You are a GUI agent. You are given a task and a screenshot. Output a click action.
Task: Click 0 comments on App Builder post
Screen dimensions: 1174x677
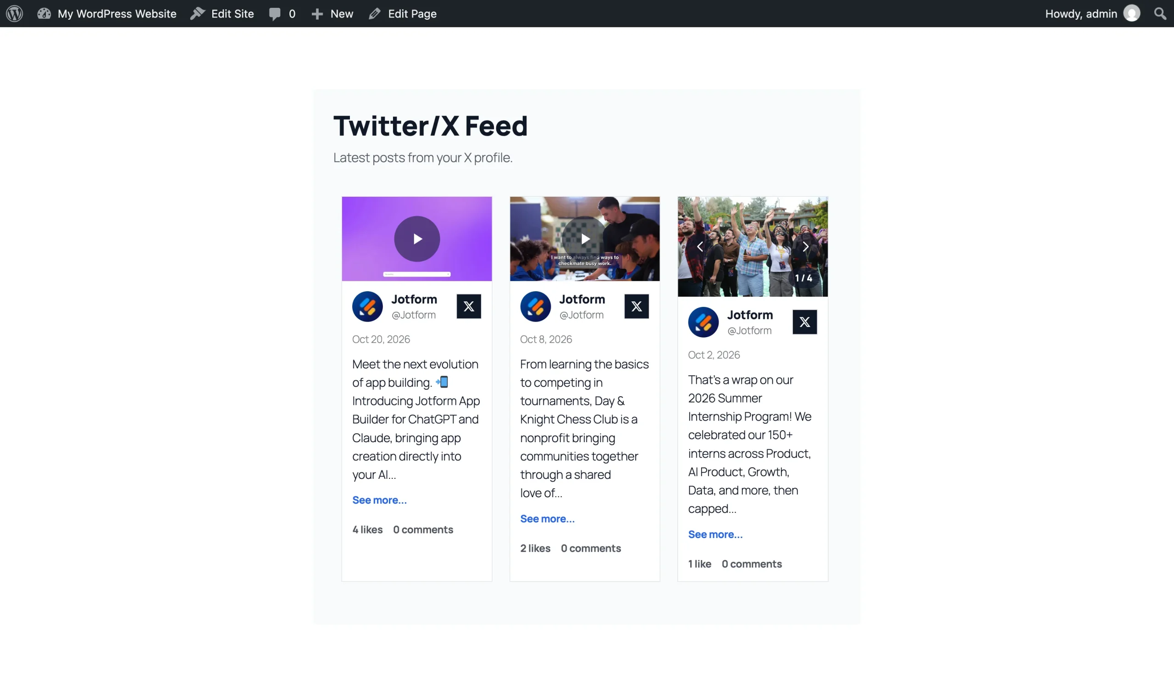tap(423, 530)
